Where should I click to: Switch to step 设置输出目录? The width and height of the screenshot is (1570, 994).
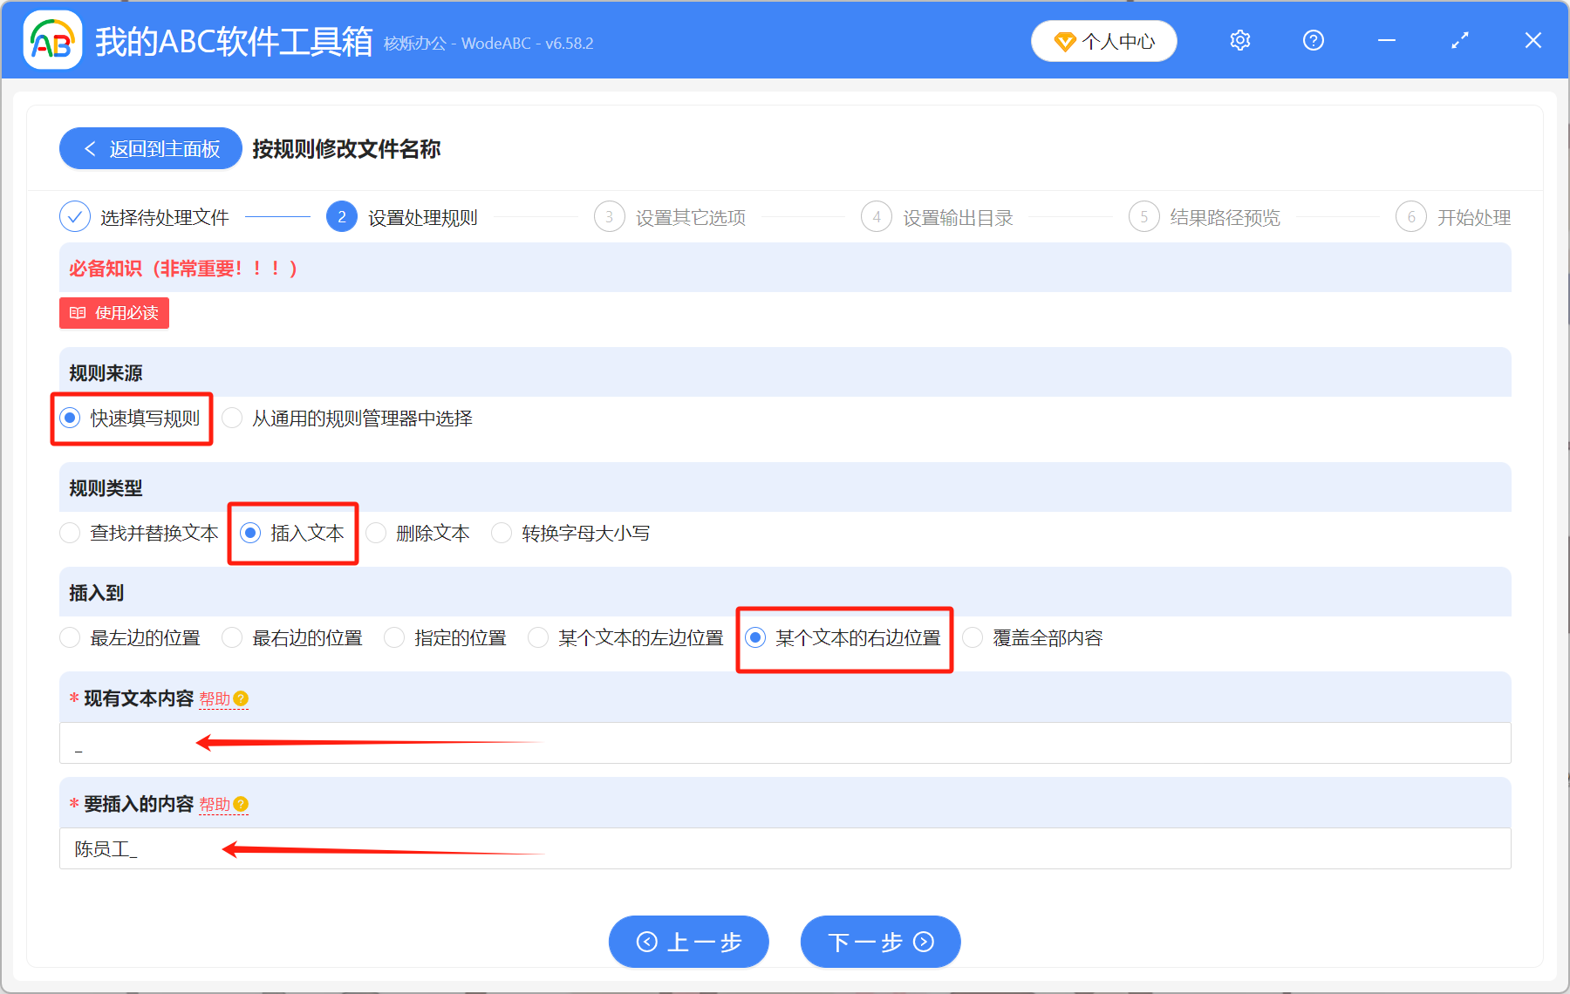tap(957, 217)
